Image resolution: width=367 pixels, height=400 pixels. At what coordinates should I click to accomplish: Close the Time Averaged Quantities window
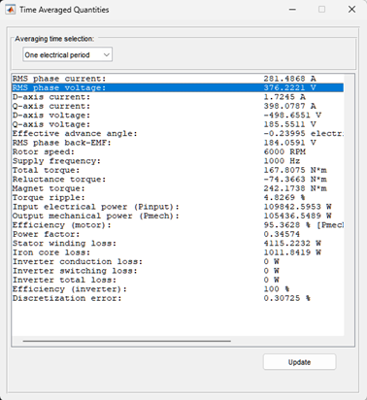coord(351,10)
